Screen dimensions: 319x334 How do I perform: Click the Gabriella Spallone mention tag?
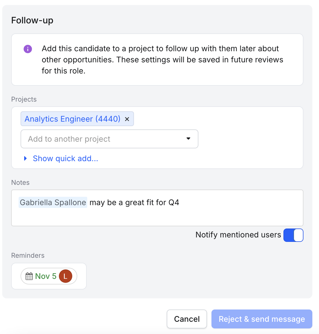coord(53,202)
